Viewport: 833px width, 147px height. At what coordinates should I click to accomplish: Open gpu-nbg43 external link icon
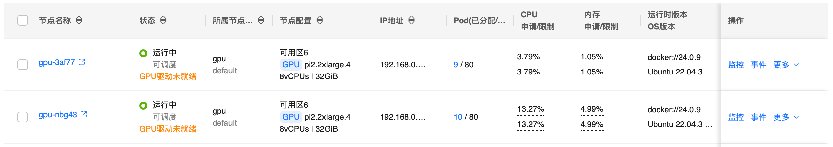84,114
